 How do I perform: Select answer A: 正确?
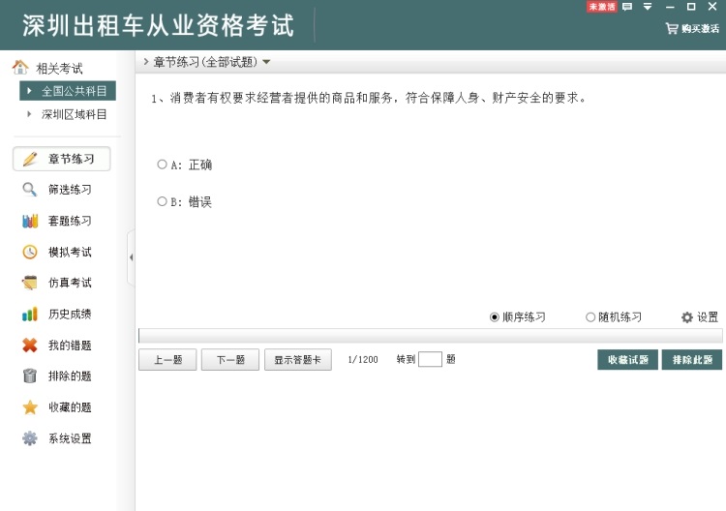pos(162,165)
